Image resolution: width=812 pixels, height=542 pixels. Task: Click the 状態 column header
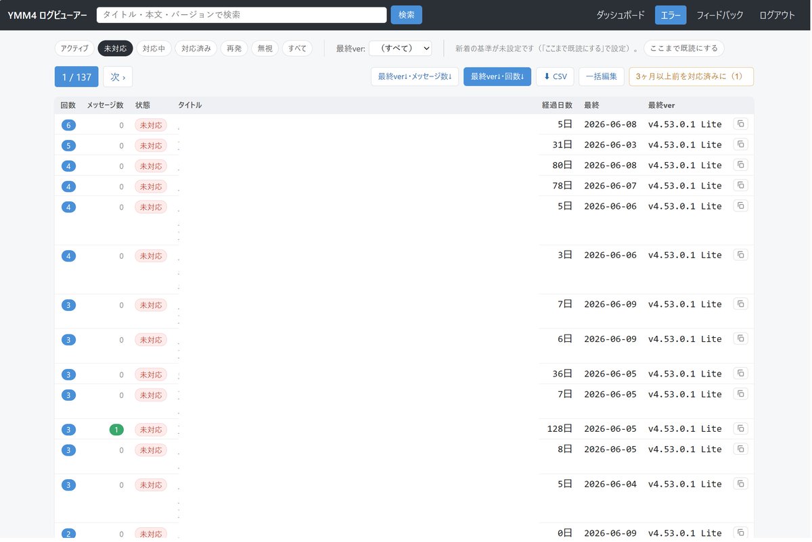(x=143, y=105)
